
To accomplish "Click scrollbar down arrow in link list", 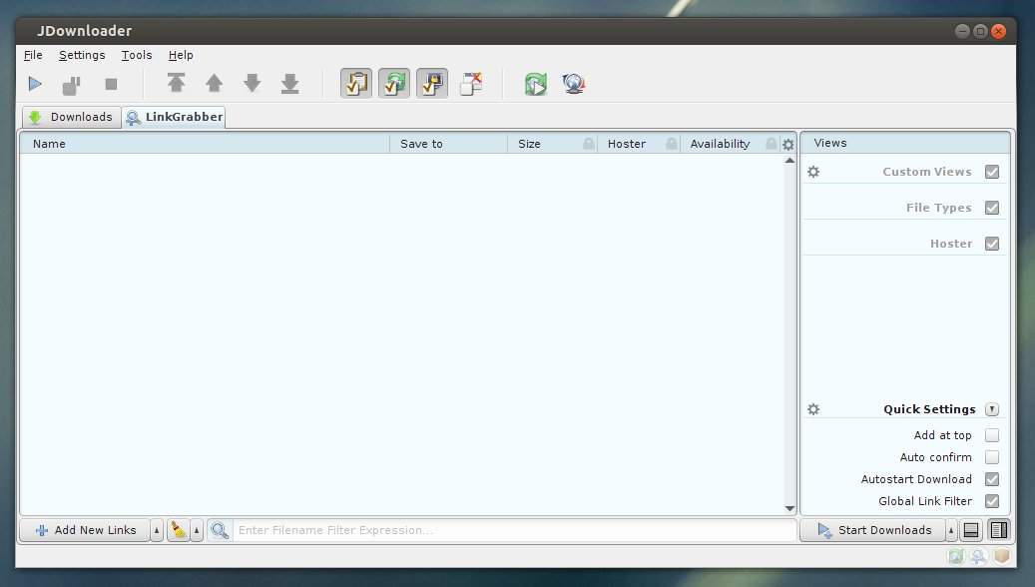I will coord(789,508).
